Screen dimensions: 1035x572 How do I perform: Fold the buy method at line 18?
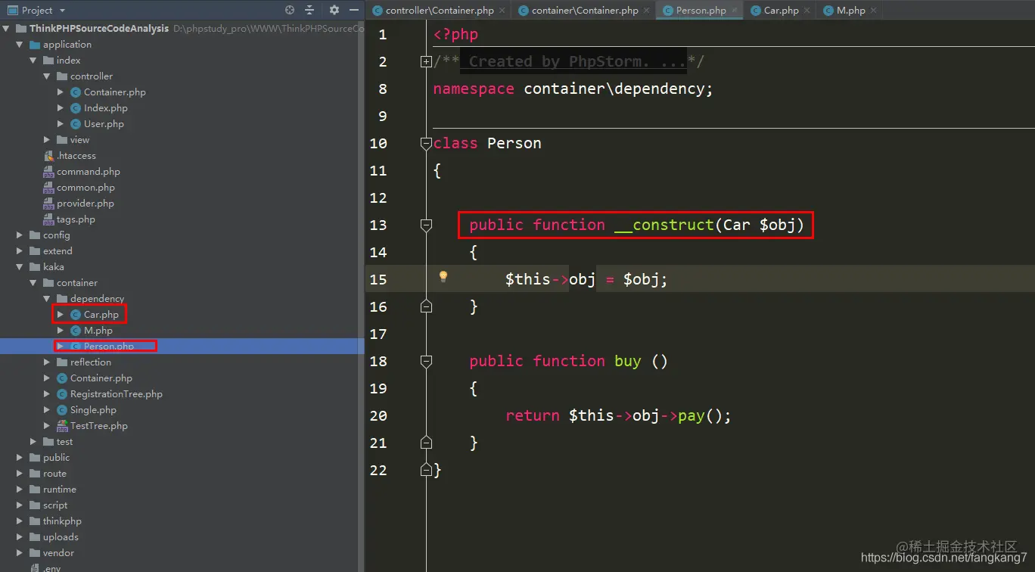point(426,361)
